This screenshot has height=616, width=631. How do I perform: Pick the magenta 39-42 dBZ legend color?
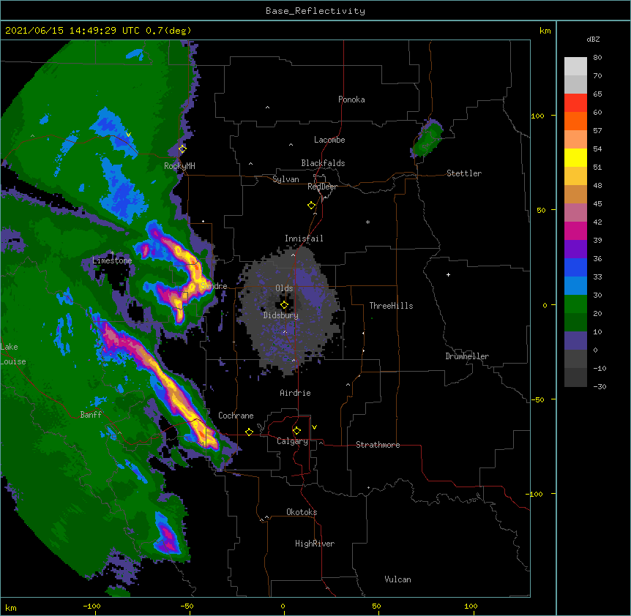575,230
